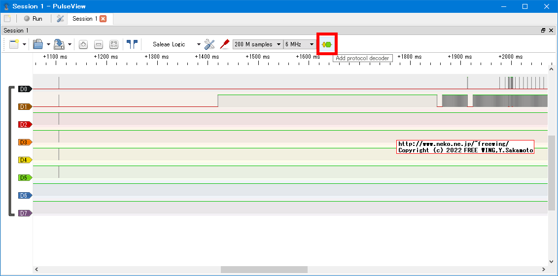The image size is (558, 276).
Task: Click the +1400 ms ruler mark
Action: [x=208, y=57]
